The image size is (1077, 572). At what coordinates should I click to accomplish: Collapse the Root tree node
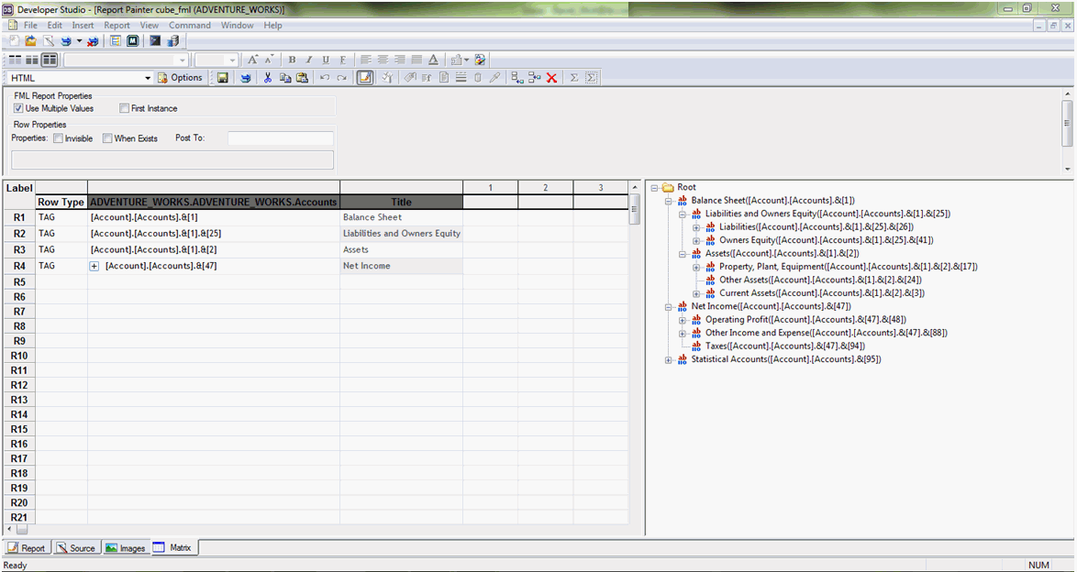click(655, 188)
